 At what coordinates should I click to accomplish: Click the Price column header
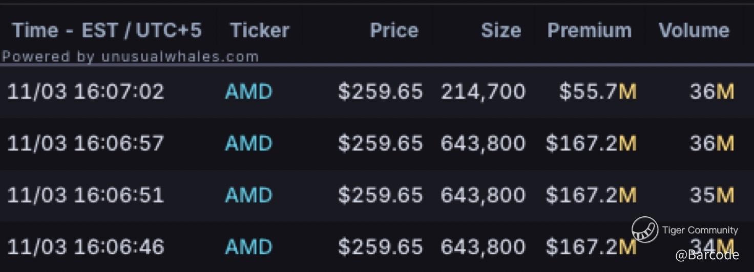click(394, 31)
